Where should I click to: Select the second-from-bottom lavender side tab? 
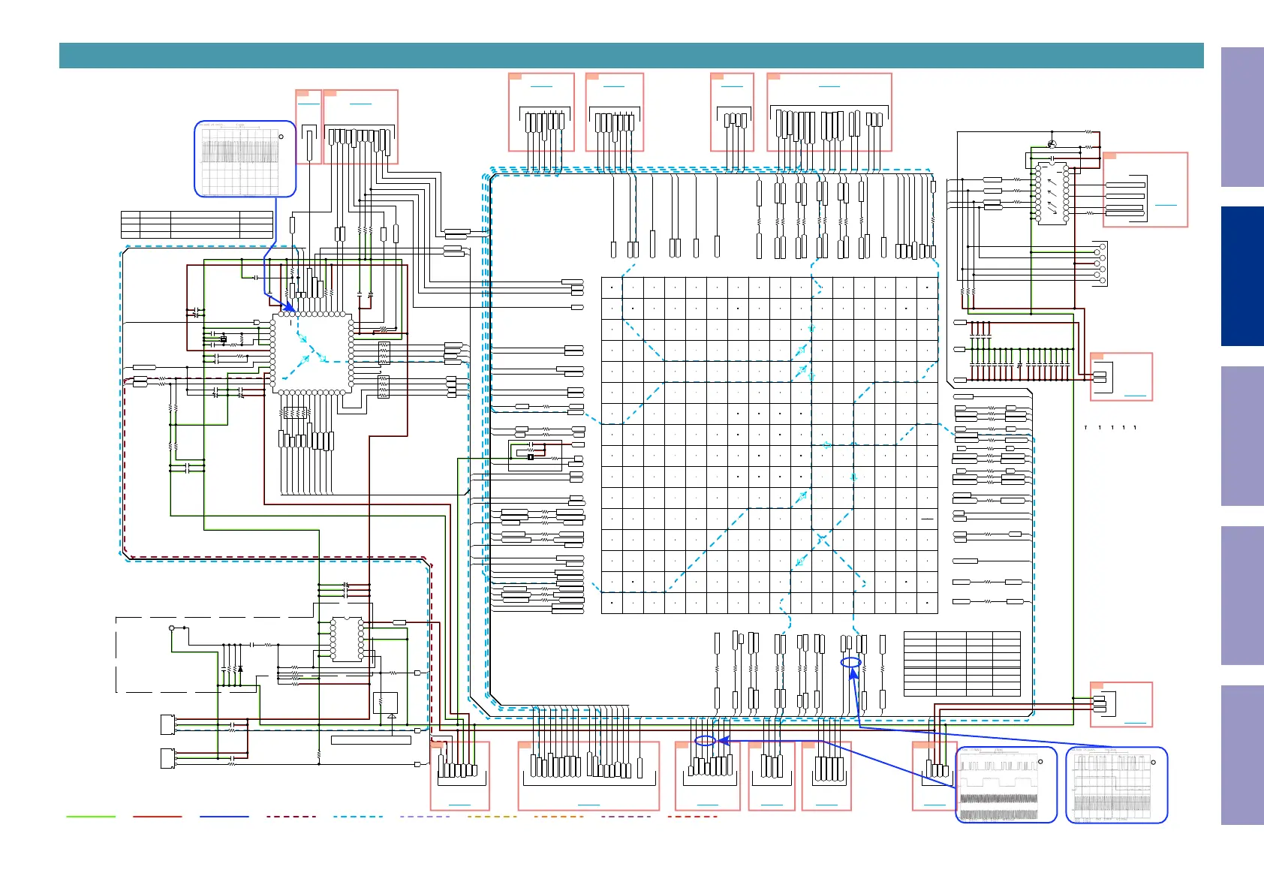(1242, 595)
